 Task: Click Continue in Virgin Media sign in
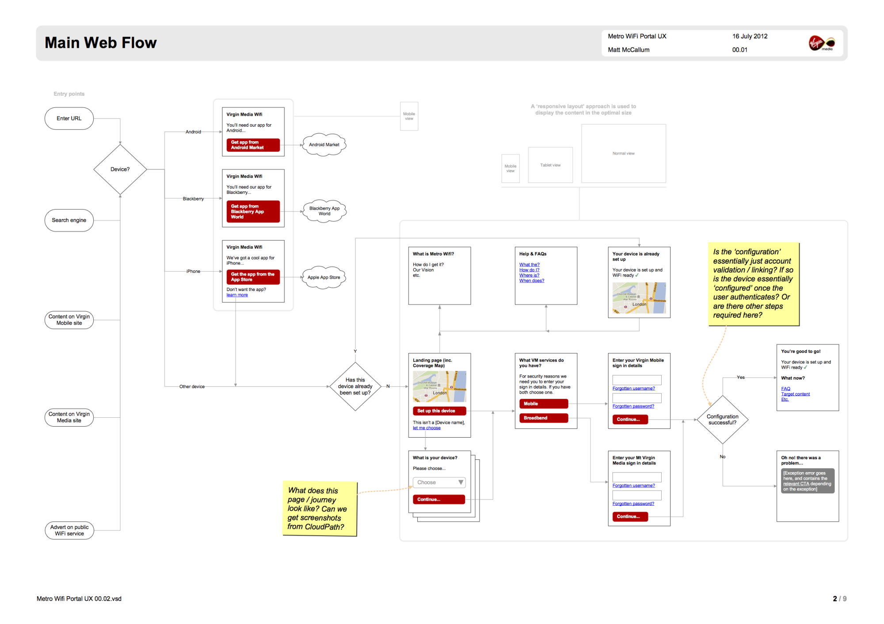click(x=630, y=517)
